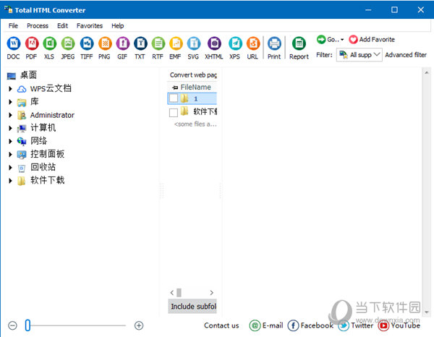Viewport: 434px width, 337px height.
Task: Select the TIFF output icon
Action: click(x=87, y=43)
